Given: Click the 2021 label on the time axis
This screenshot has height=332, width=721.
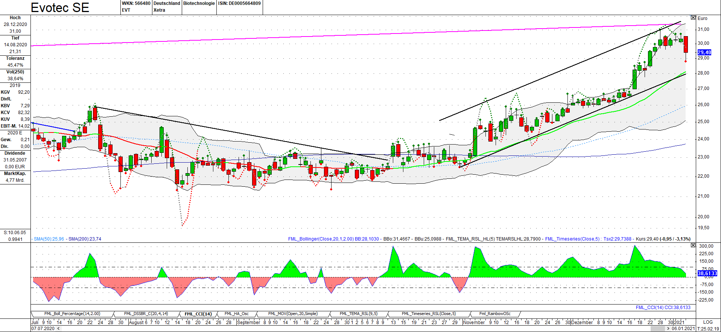Looking at the screenshot, I should pos(679,322).
